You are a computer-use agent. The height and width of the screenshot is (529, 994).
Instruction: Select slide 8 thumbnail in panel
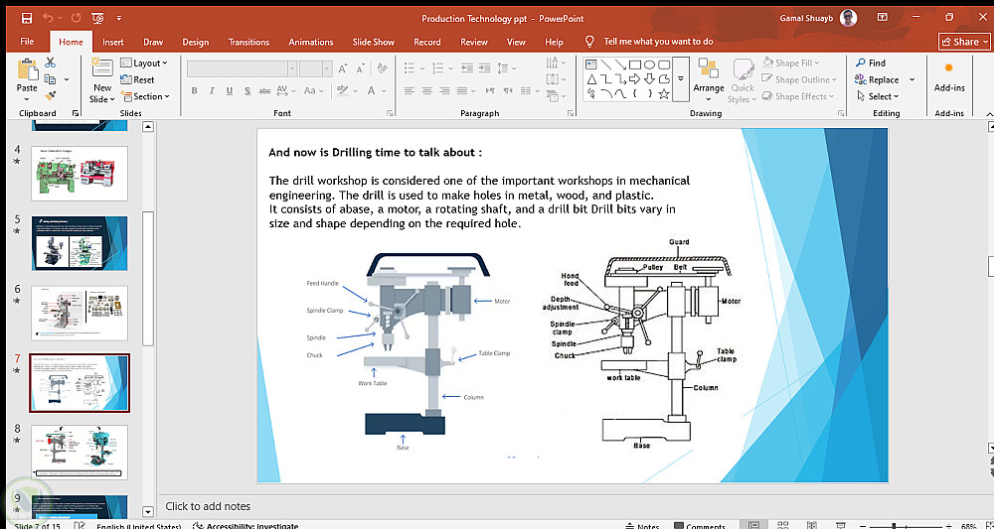(80, 452)
